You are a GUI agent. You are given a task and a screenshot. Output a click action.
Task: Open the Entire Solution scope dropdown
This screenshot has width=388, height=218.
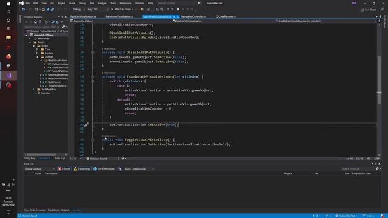(39, 169)
